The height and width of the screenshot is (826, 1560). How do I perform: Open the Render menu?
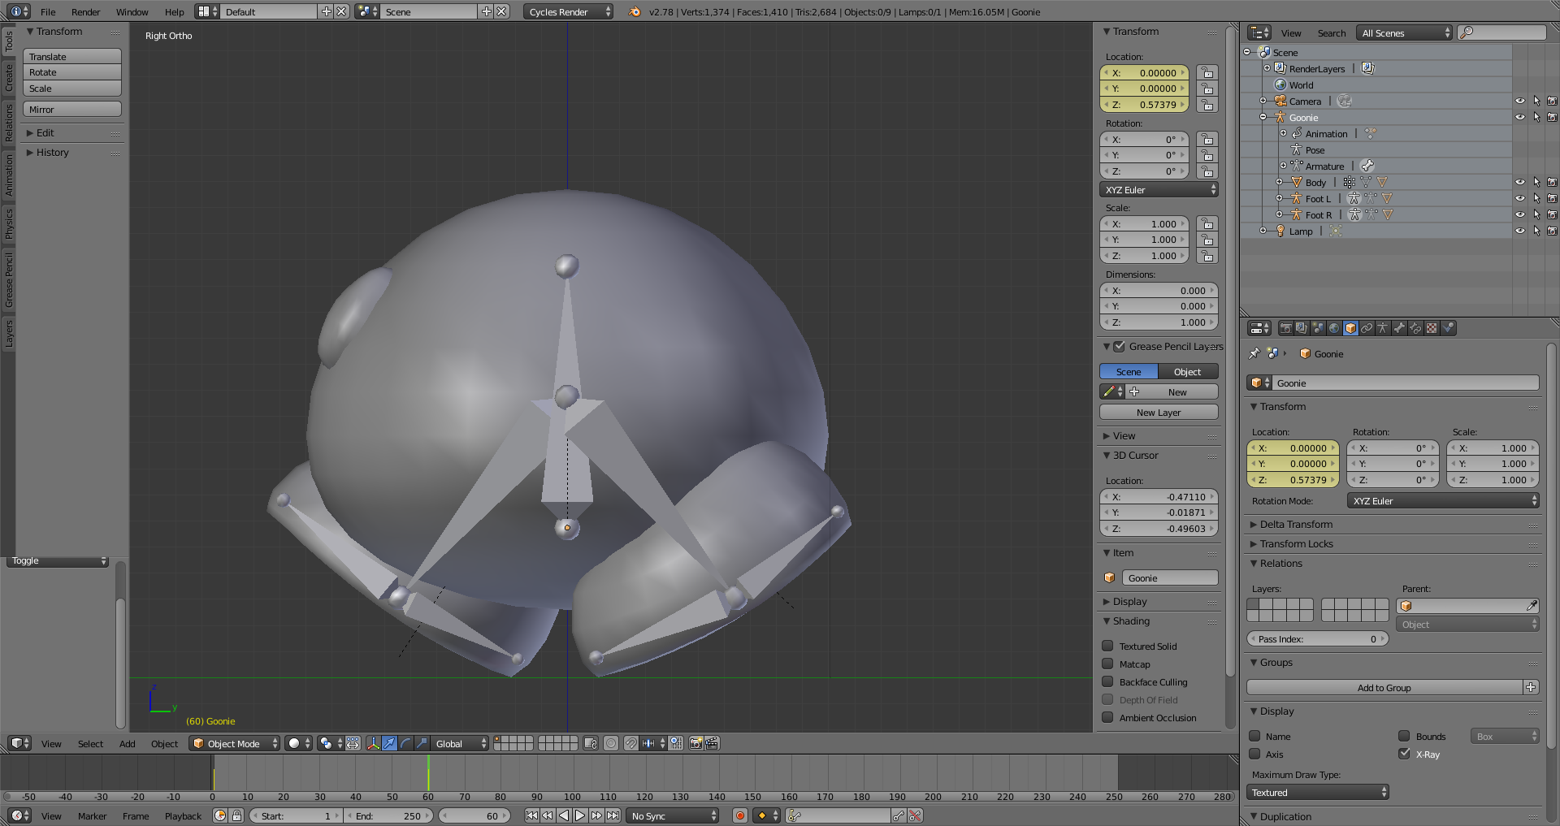coord(85,11)
